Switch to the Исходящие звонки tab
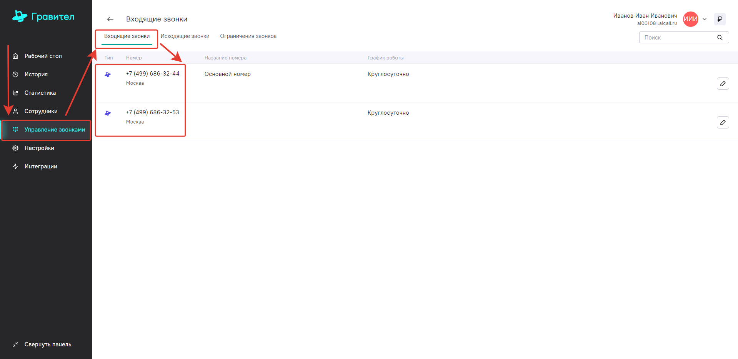This screenshot has height=359, width=738. coord(185,36)
